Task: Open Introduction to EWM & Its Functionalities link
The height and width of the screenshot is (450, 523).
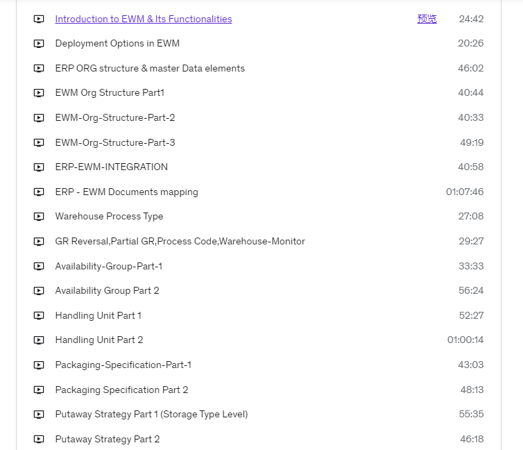Action: click(x=144, y=19)
